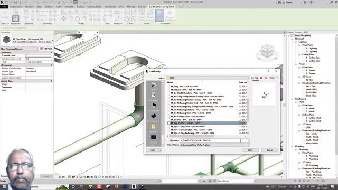Viewport: 338px width, 190px height.
Task: Click the red delete X icon in dialog
Action: point(261,78)
